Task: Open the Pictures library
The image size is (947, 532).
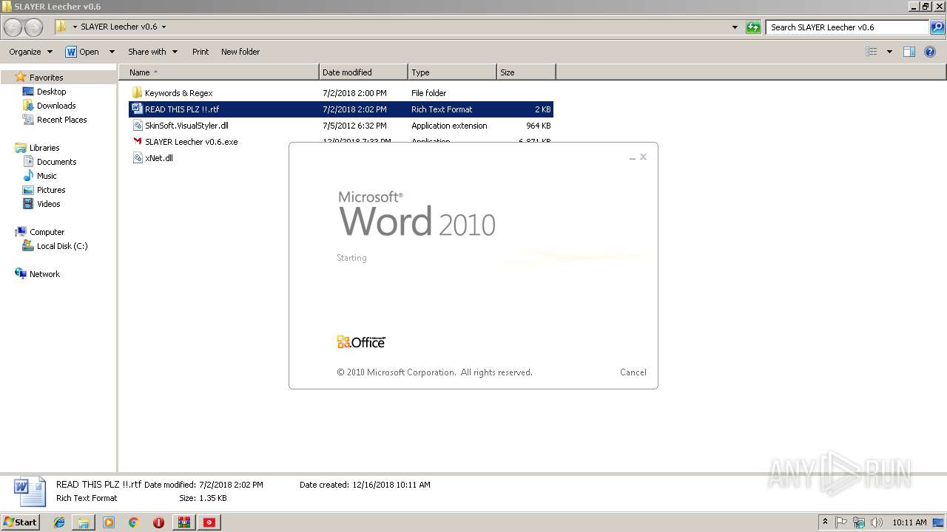Action: [x=51, y=190]
